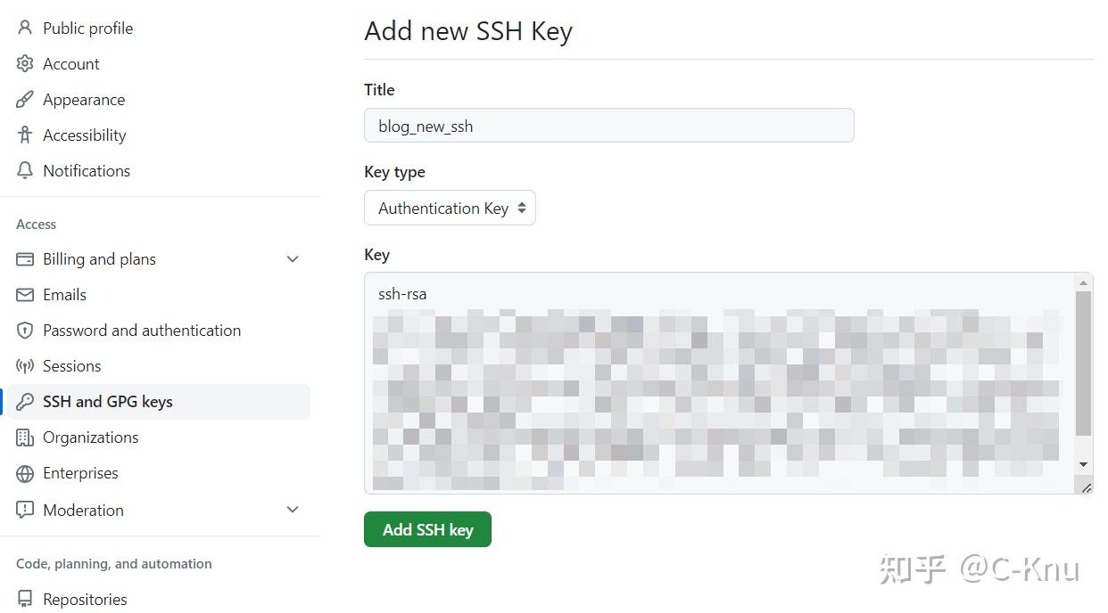Screen dimensions: 1108x613
Task: Click the Emails envelope icon
Action: pos(26,294)
